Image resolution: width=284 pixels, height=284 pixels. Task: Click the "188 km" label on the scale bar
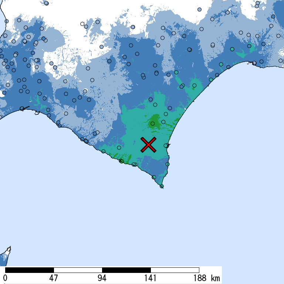[207, 278]
